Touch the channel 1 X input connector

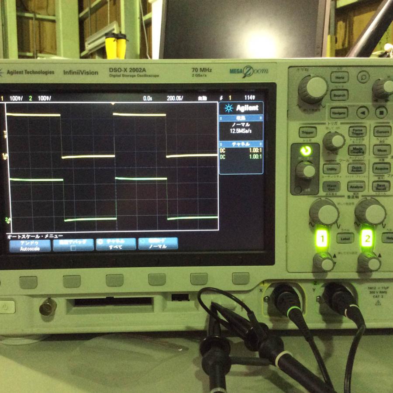click(287, 300)
